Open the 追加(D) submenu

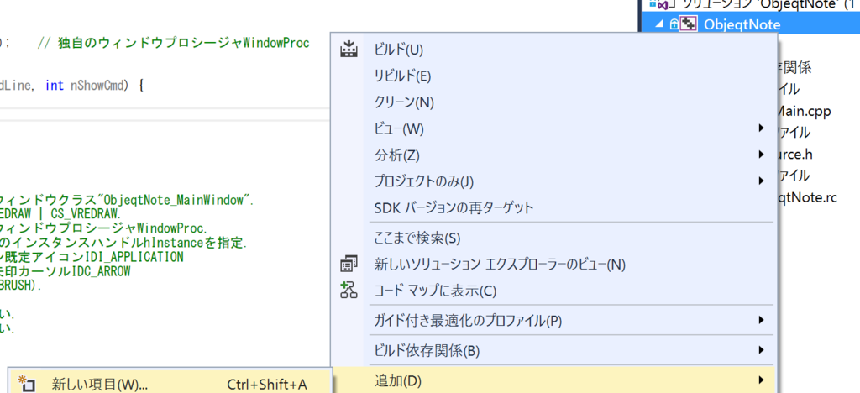coord(554,380)
